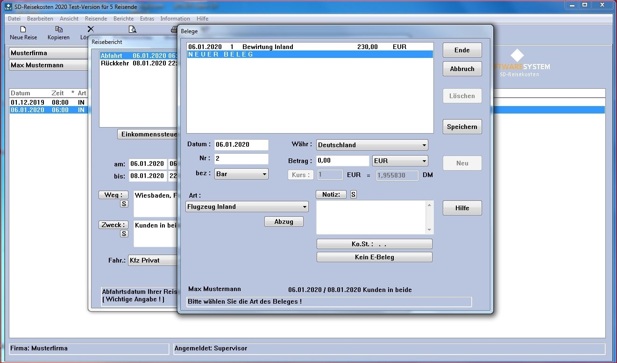Open the Information menu
This screenshot has height=363, width=617.
[175, 19]
